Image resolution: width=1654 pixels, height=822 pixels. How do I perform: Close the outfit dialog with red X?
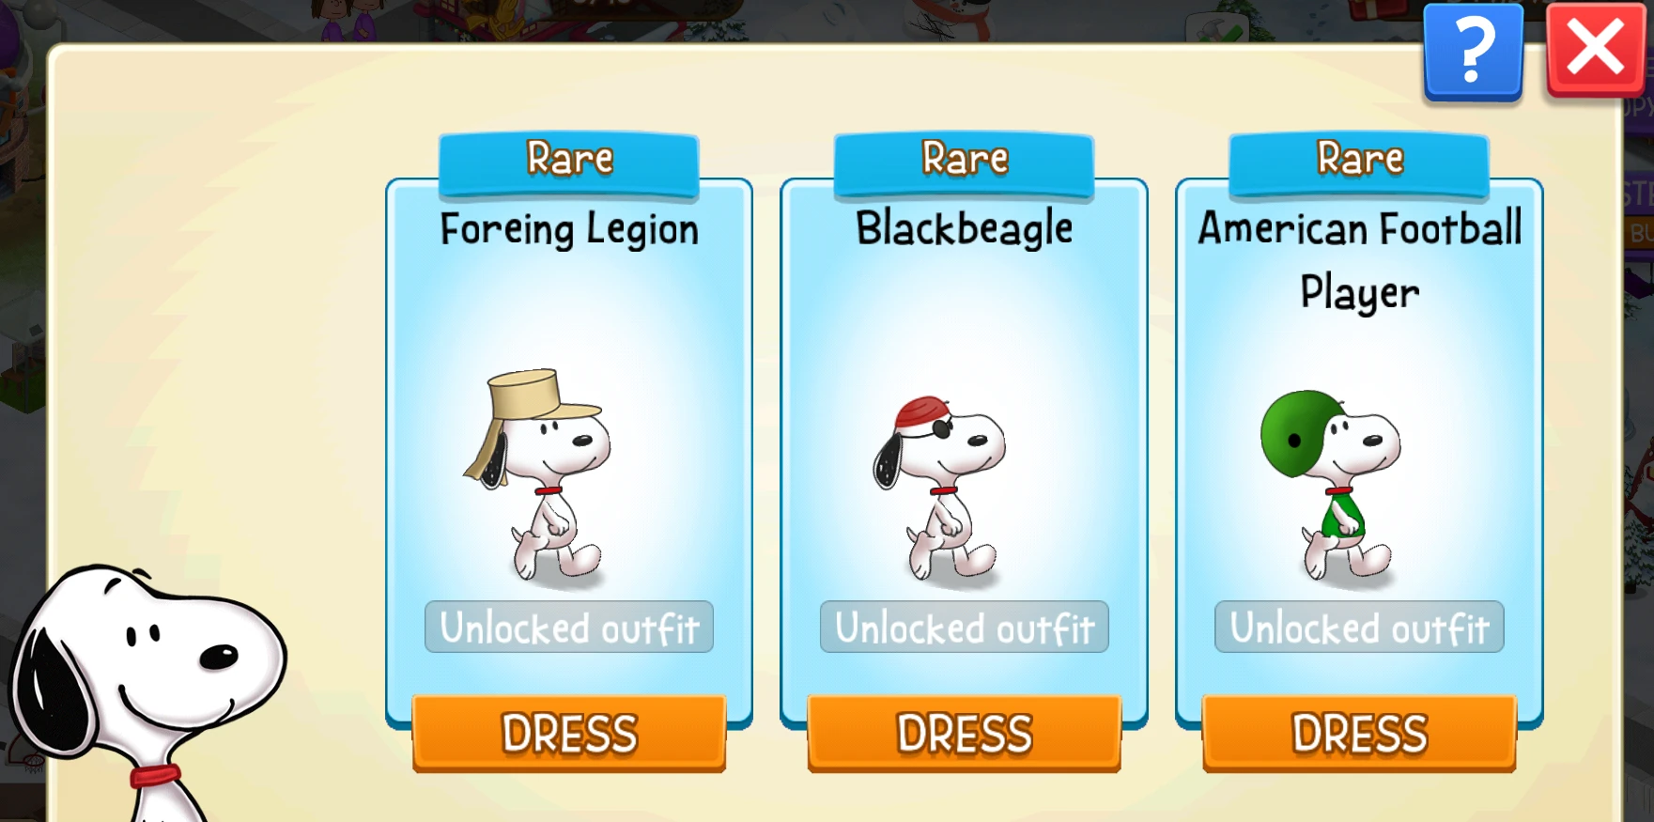[1595, 51]
